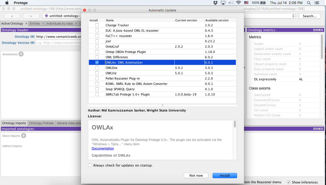This screenshot has height=185, width=326.
Task: Click the license text scrollbar
Action: click(235, 124)
